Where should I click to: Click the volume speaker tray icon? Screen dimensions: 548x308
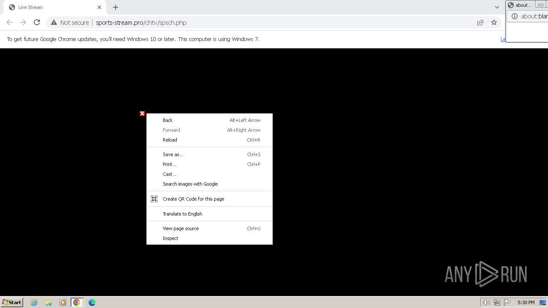(x=486, y=302)
